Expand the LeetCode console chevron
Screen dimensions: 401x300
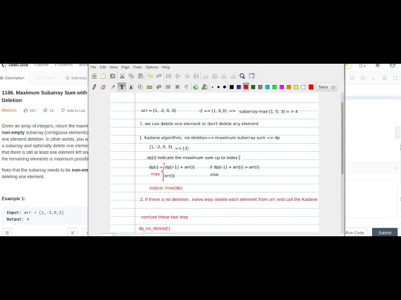tap(395, 167)
